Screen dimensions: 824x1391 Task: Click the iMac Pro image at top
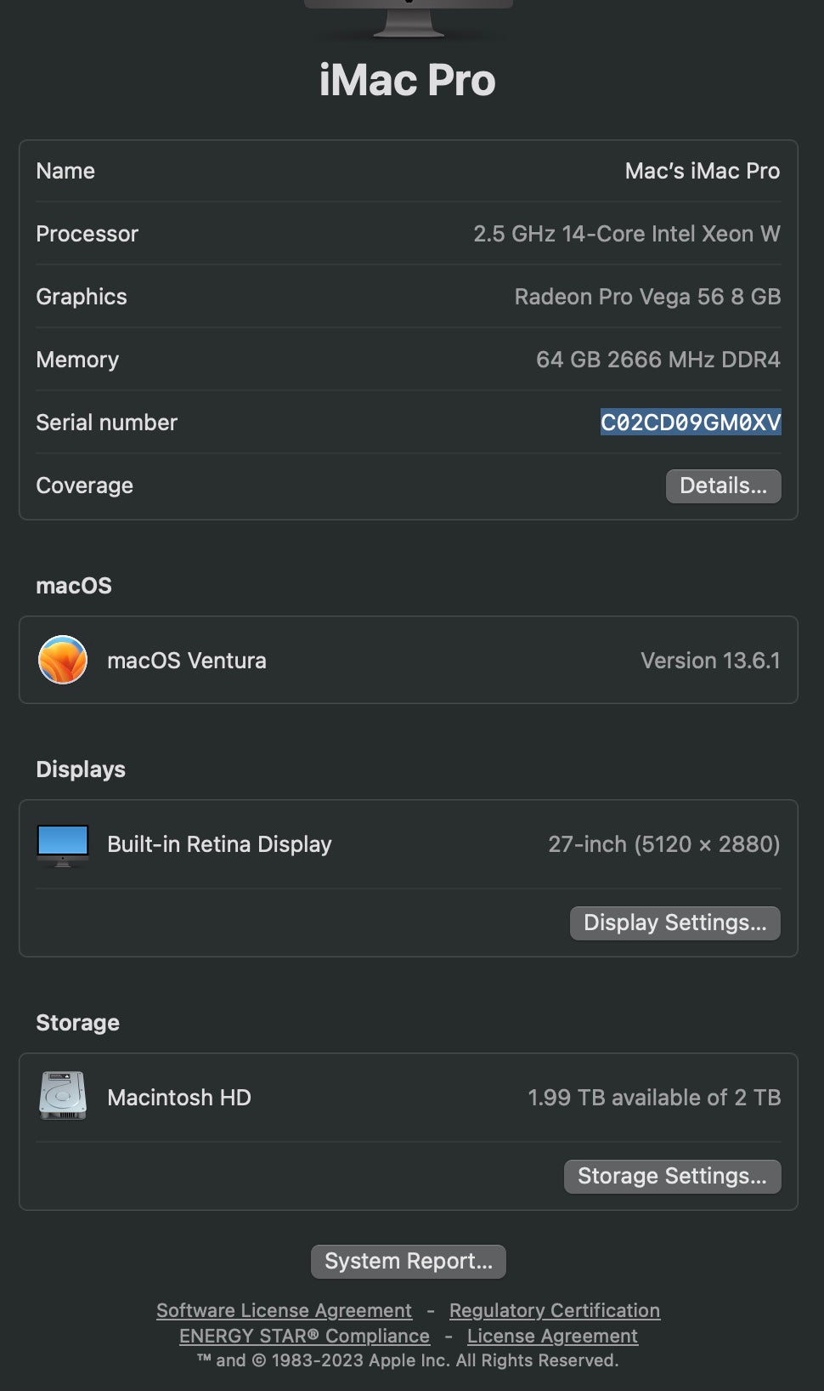[409, 19]
